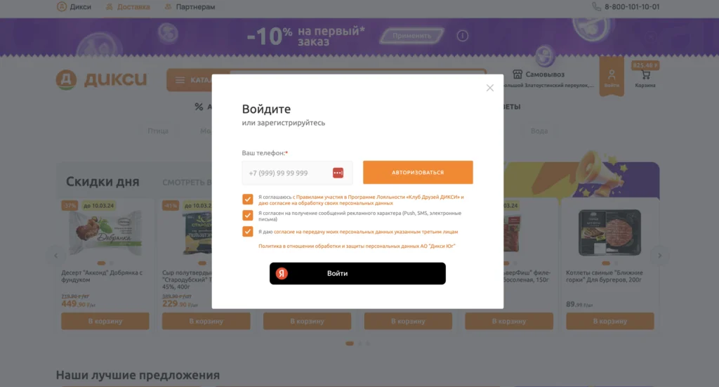Close the login dialog with X

(489, 88)
